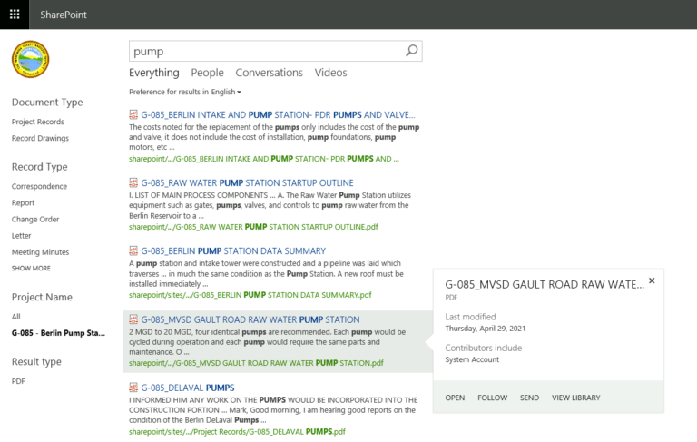Open the SharePoint app launcher waffle icon
The image size is (697, 442).
click(x=15, y=15)
